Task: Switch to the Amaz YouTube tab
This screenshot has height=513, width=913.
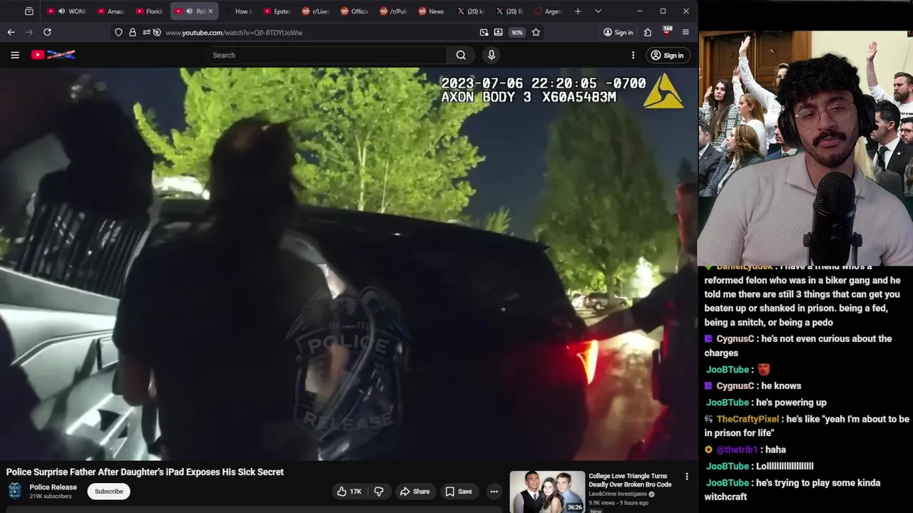Action: 111,11
